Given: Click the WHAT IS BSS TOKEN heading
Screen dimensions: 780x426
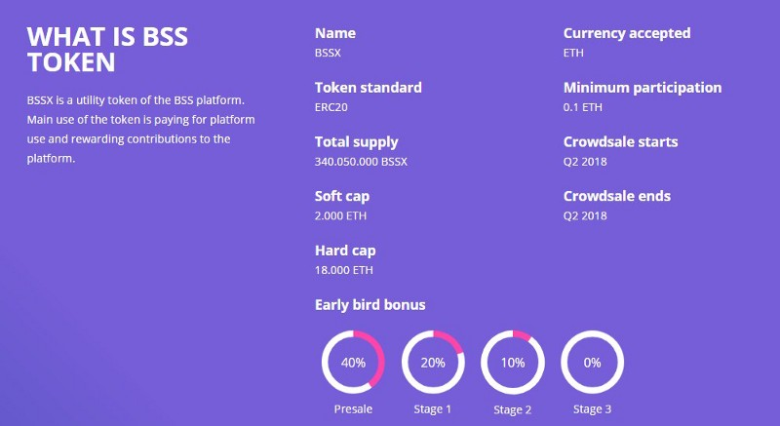Looking at the screenshot, I should [x=107, y=49].
